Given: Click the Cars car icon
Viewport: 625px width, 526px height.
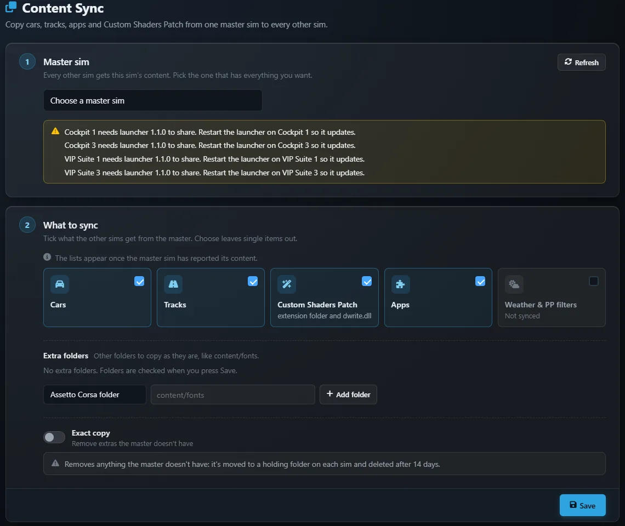Looking at the screenshot, I should pyautogui.click(x=60, y=284).
